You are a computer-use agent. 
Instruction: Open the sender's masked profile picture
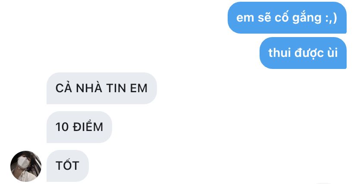pyautogui.click(x=26, y=166)
